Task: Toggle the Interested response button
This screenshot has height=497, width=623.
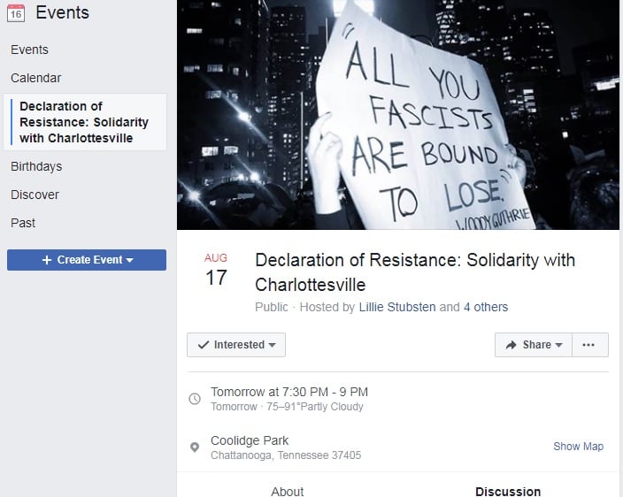Action: pos(236,345)
